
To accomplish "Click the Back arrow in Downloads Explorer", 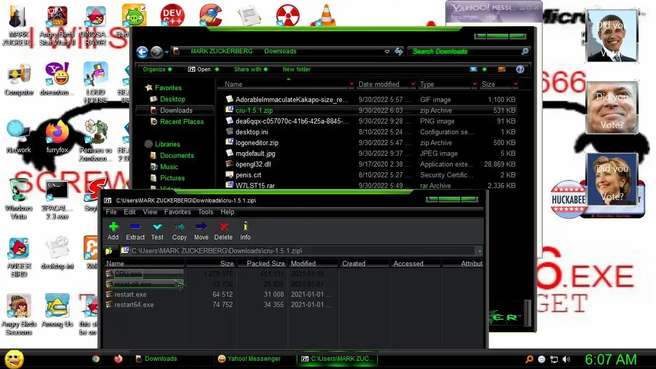I will point(142,52).
